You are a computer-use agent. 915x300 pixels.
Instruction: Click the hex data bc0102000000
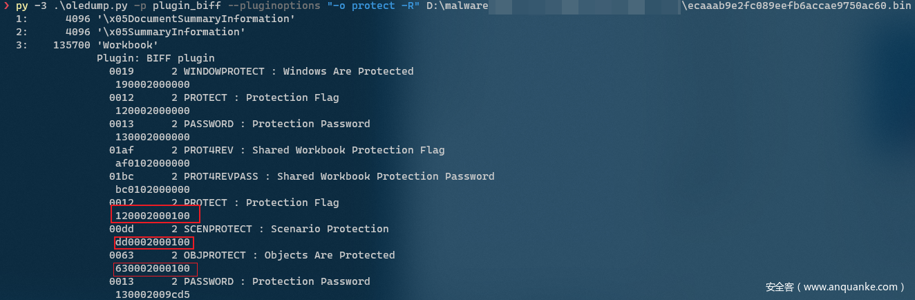coord(153,189)
